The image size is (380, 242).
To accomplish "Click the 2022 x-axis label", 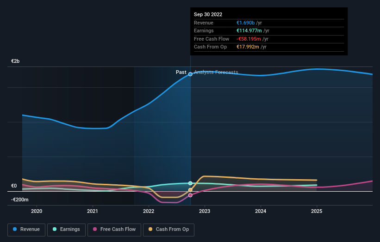I will [149, 212].
